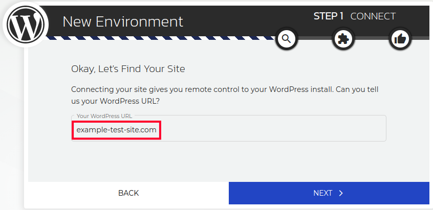433x210 pixels.
Task: Select the thumbs-up final step icon
Action: click(401, 38)
